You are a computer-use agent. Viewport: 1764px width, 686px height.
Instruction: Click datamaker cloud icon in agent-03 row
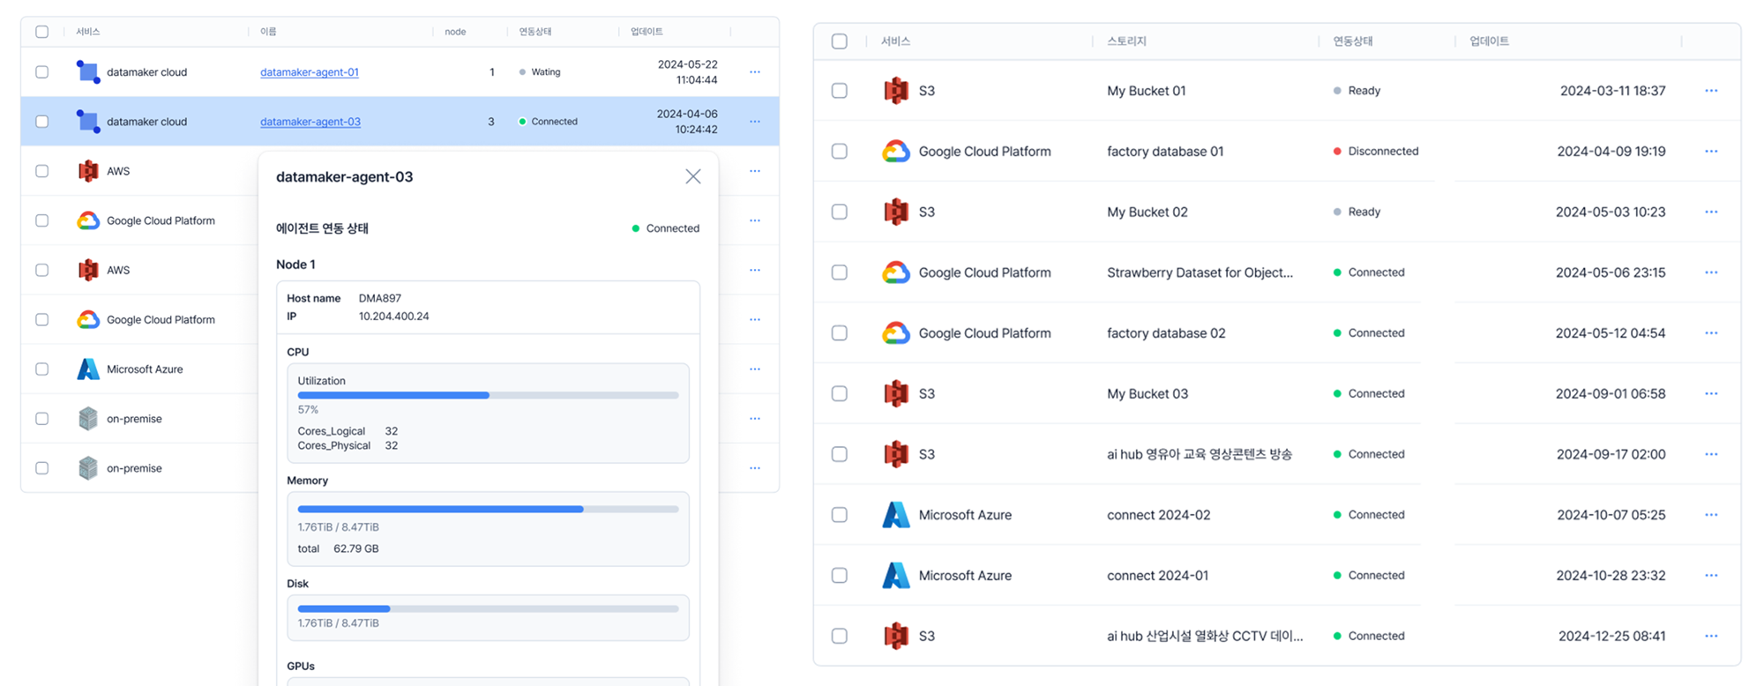[87, 121]
